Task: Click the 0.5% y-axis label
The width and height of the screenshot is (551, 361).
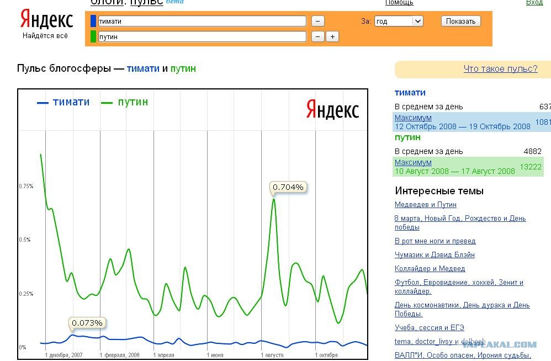Action: point(25,240)
